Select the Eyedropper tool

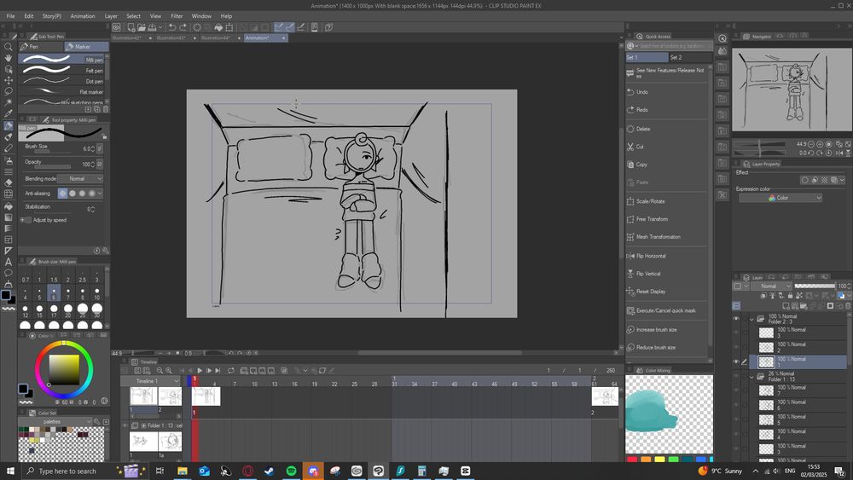(x=9, y=113)
